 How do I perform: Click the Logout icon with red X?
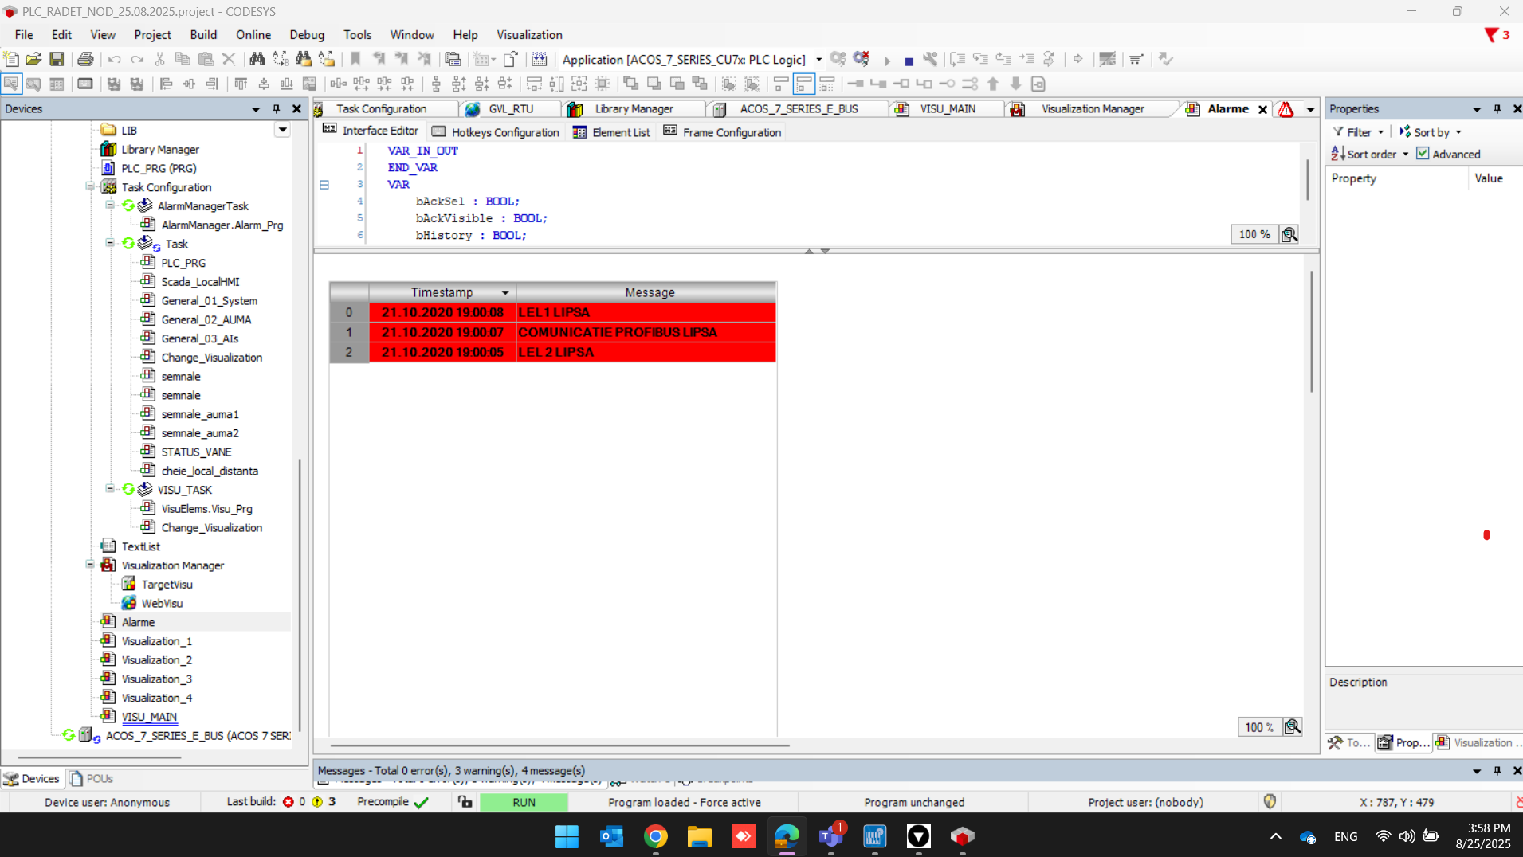pos(861,59)
